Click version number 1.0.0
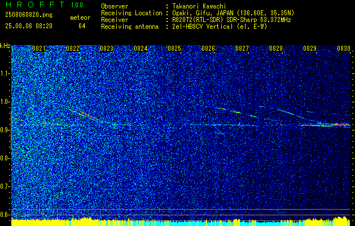Image resolution: width=355 pixels, height=226 pixels. [x=77, y=5]
